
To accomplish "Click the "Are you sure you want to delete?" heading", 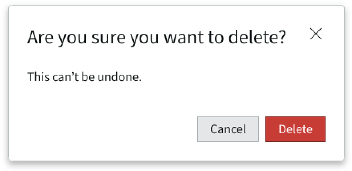I will click(x=156, y=37).
